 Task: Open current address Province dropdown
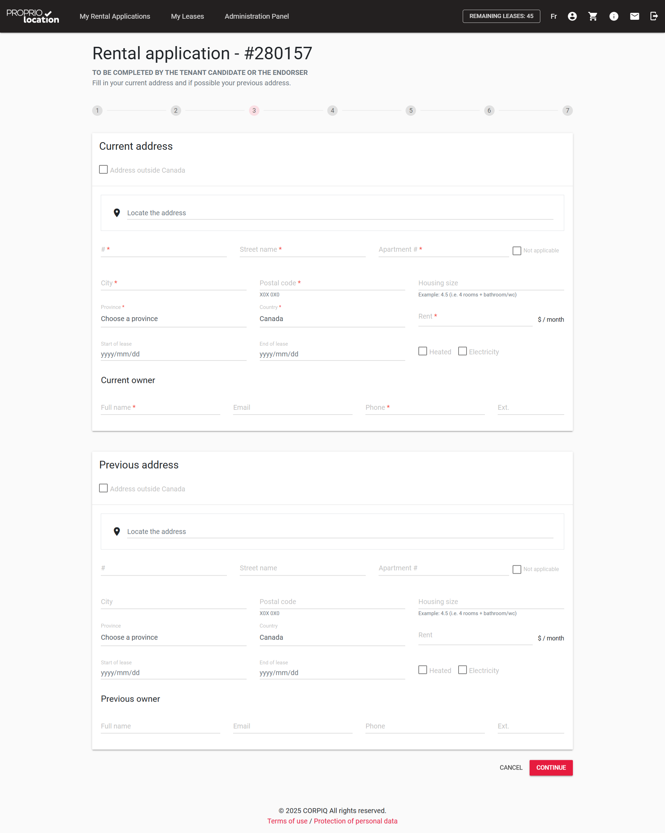click(173, 319)
